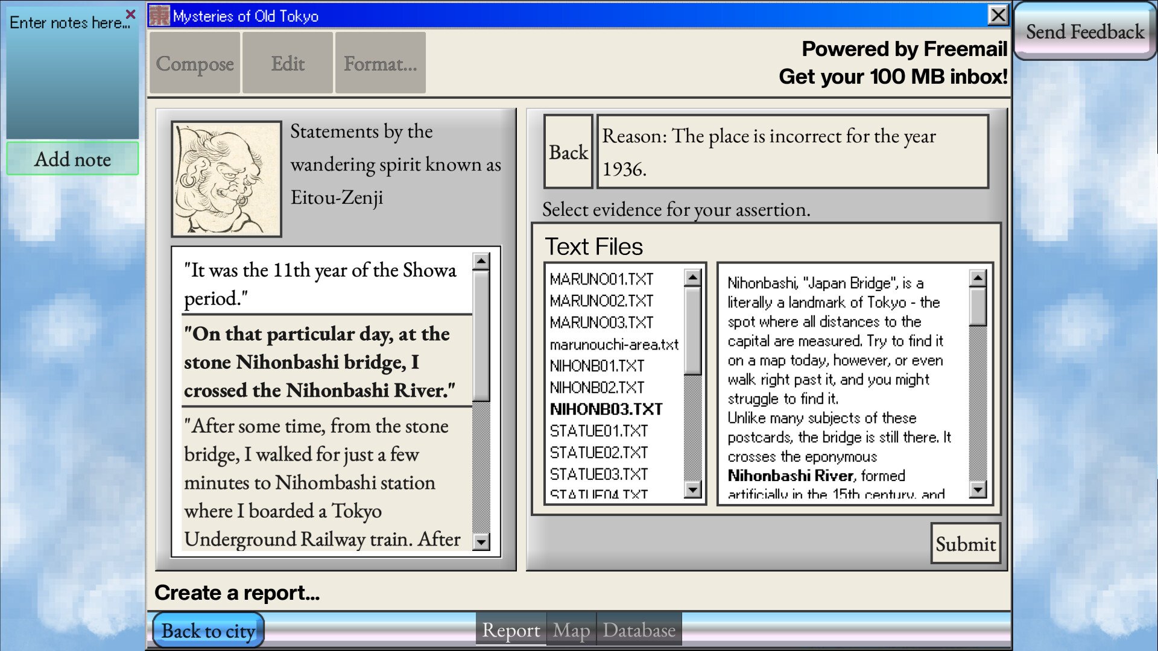1158x651 pixels.
Task: Open the Compose menu
Action: coord(195,63)
